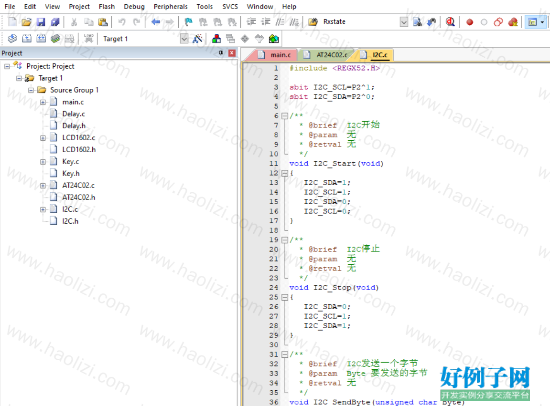The width and height of the screenshot is (550, 406).
Task: Collapse the Project: Project tree node
Action: [7, 66]
